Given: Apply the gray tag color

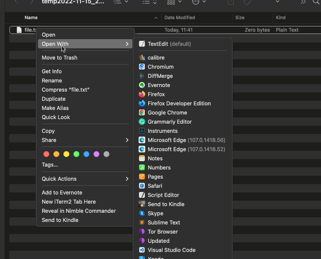Looking at the screenshot, I should pyautogui.click(x=106, y=154).
